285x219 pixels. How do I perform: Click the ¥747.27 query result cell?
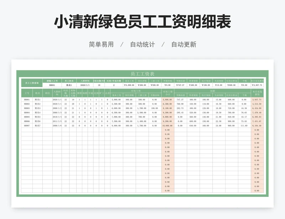(x=180, y=85)
